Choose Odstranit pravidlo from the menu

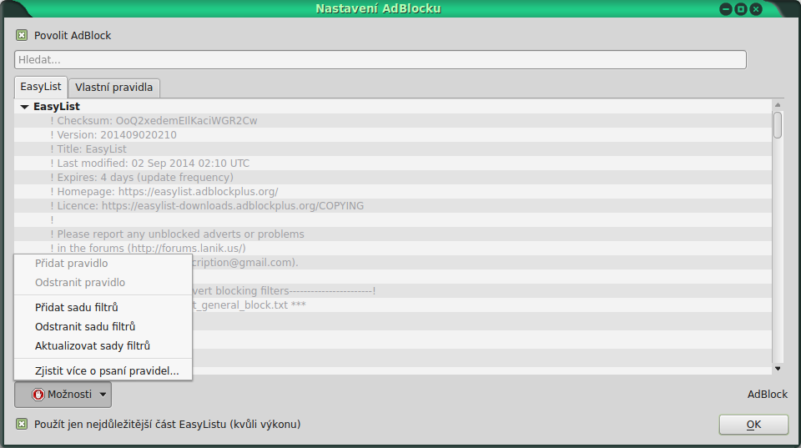click(103, 283)
